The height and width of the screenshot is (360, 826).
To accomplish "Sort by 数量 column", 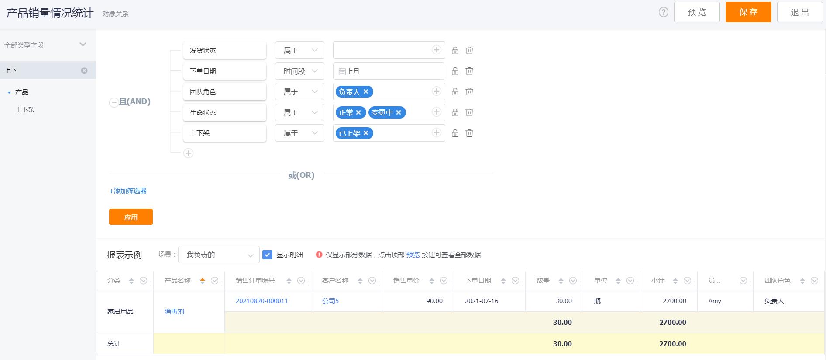I will click(561, 281).
